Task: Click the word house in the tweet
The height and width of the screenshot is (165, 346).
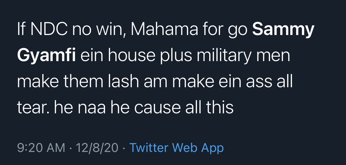Action: point(132,56)
